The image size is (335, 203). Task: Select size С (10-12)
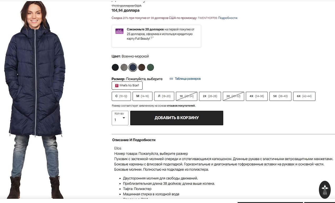pos(121,96)
